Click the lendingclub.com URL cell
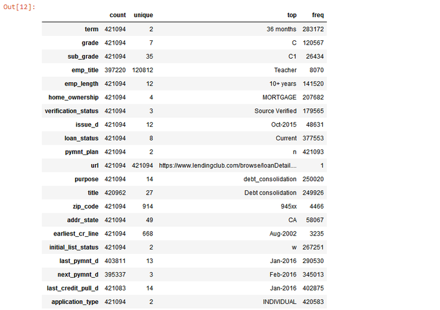440x310 pixels. (x=227, y=165)
